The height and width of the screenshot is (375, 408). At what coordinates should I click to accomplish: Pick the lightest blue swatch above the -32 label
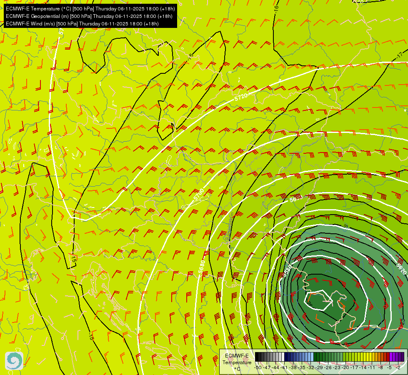tap(312, 357)
